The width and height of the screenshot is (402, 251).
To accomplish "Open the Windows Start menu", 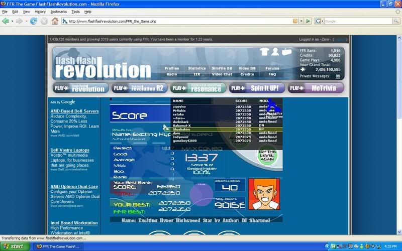I will pos(15,246).
